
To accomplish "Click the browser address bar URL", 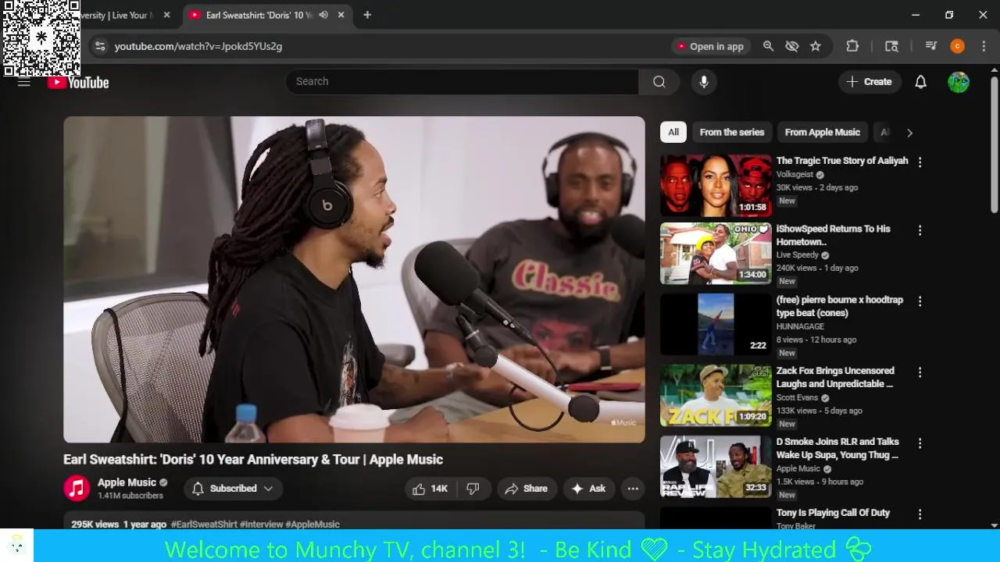I will pyautogui.click(x=198, y=46).
